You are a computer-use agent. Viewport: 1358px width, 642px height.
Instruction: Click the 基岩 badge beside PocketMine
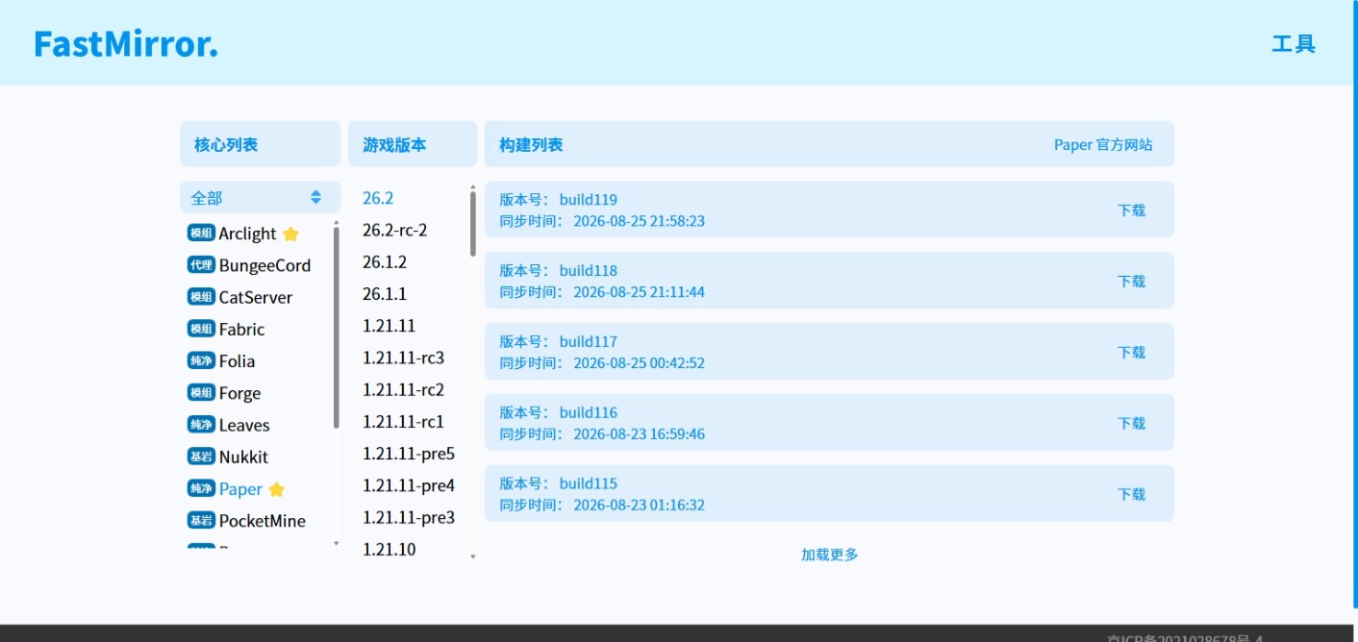(x=201, y=519)
